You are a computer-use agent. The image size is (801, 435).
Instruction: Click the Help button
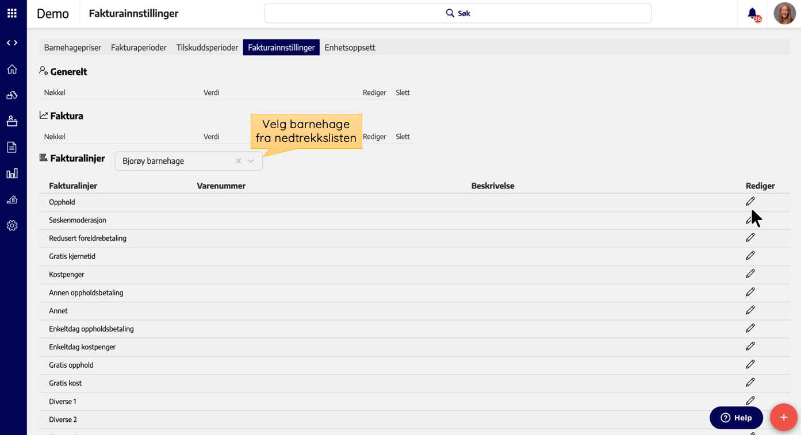click(x=736, y=418)
